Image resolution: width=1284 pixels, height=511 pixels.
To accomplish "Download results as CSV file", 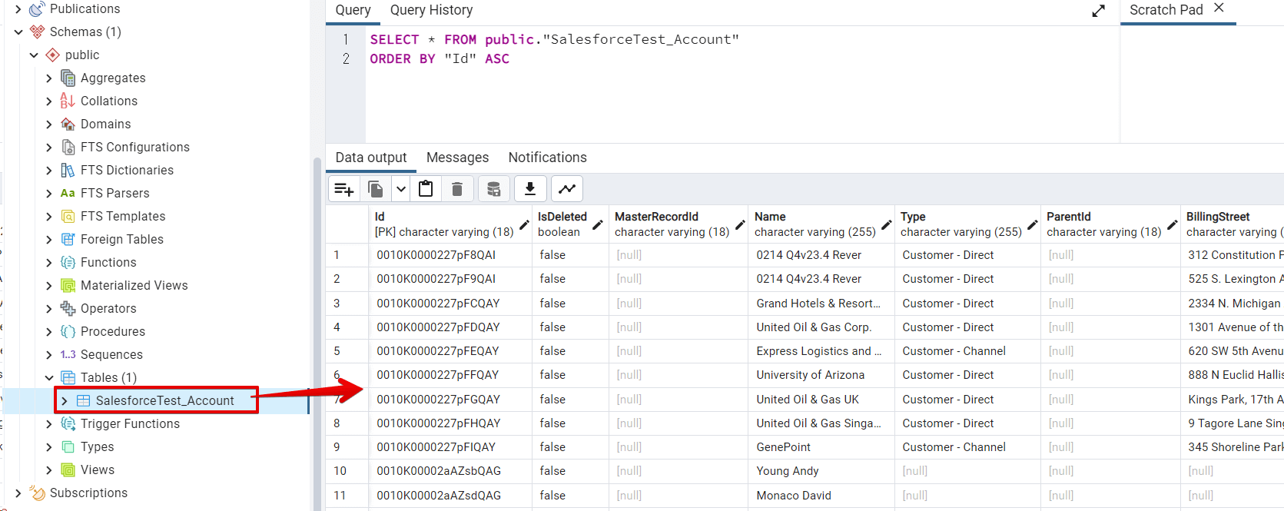I will (530, 189).
